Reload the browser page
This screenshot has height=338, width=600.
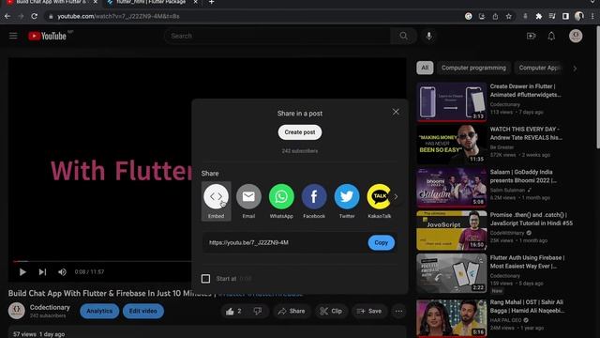[x=34, y=16]
